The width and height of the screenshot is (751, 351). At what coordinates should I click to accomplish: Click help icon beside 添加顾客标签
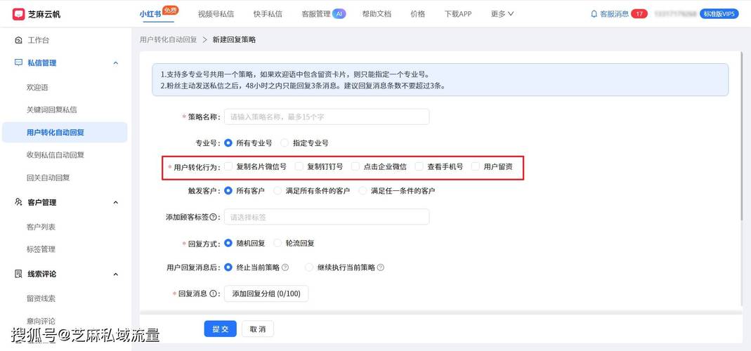[213, 217]
